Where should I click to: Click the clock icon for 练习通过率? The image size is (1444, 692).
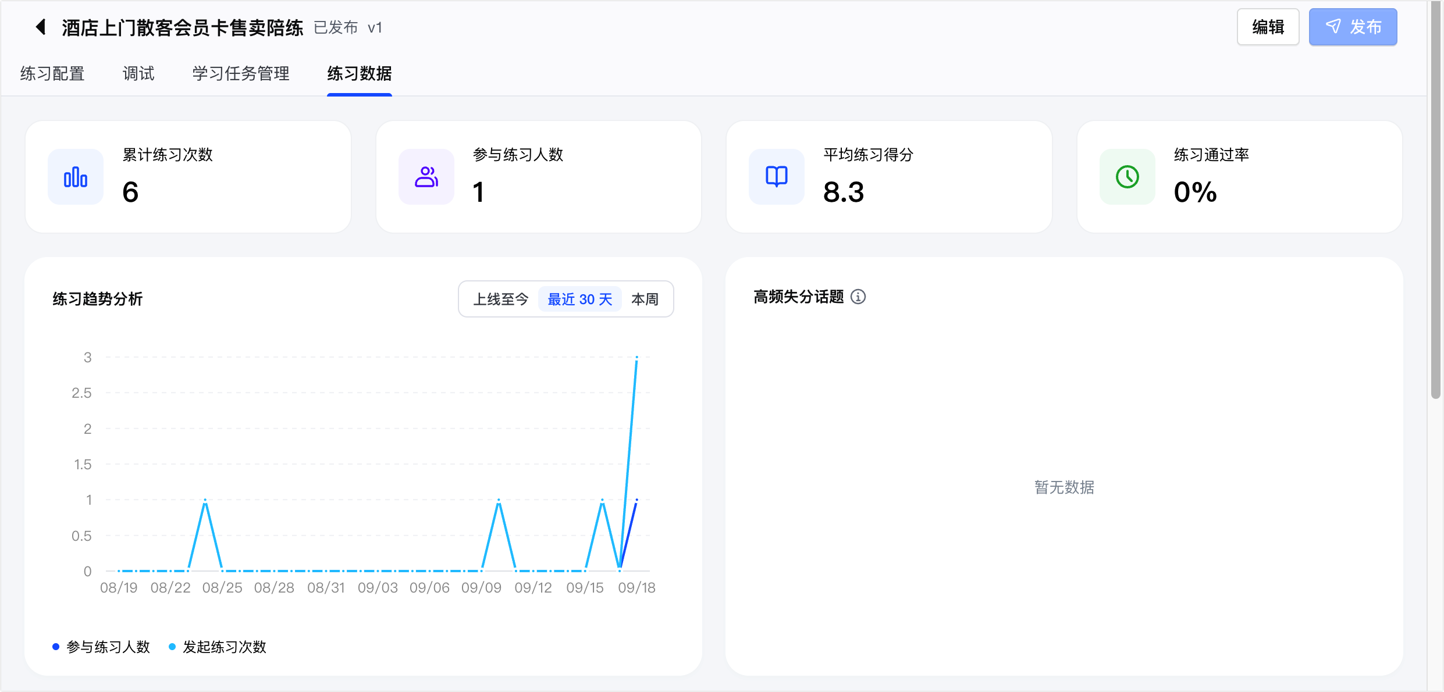click(1128, 177)
